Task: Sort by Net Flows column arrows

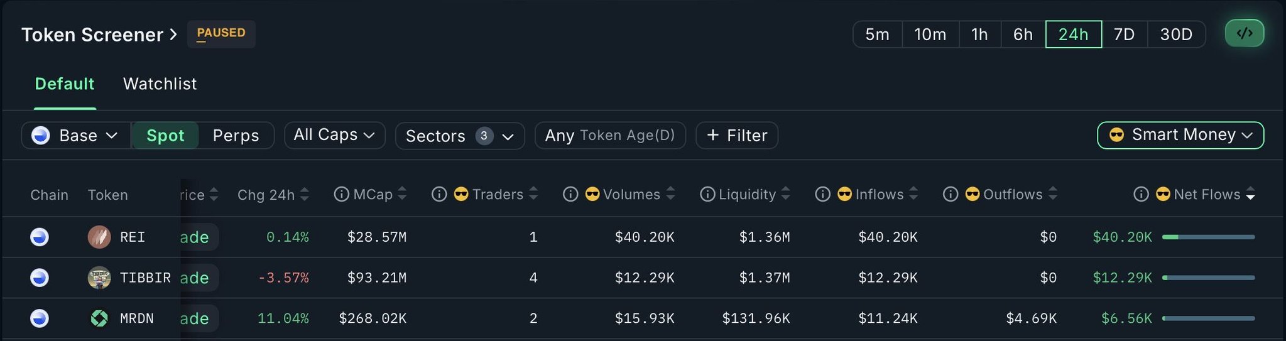Action: [1250, 195]
